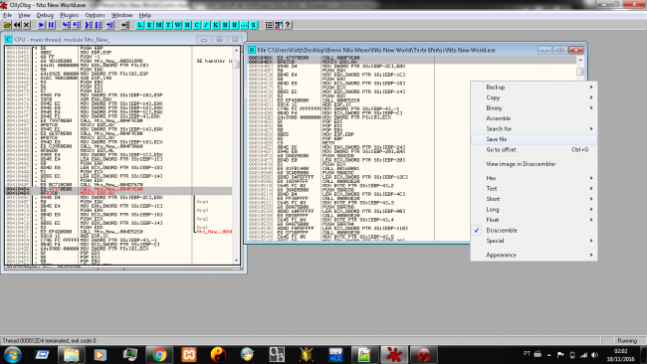The width and height of the screenshot is (647, 364).
Task: Show Handles with H button
Action: [187, 25]
